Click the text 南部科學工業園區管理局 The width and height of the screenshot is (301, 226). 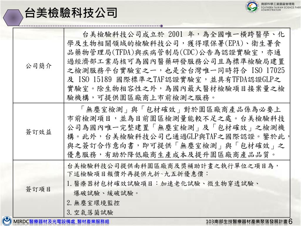[277, 4]
